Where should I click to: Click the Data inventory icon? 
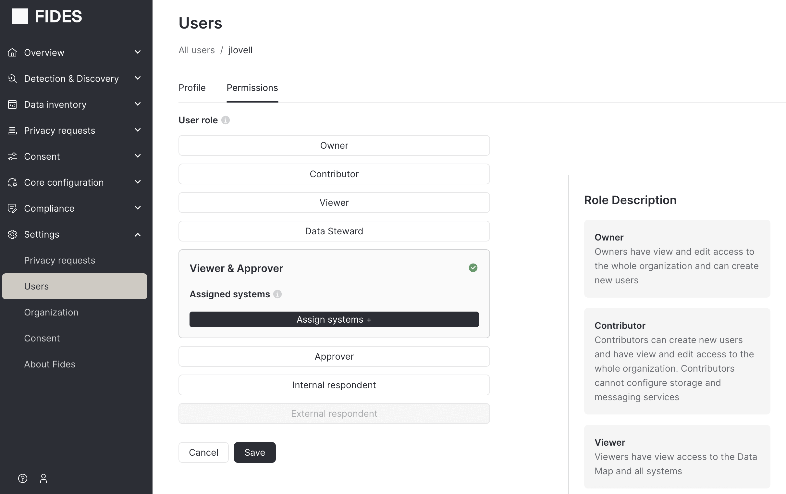pyautogui.click(x=12, y=104)
